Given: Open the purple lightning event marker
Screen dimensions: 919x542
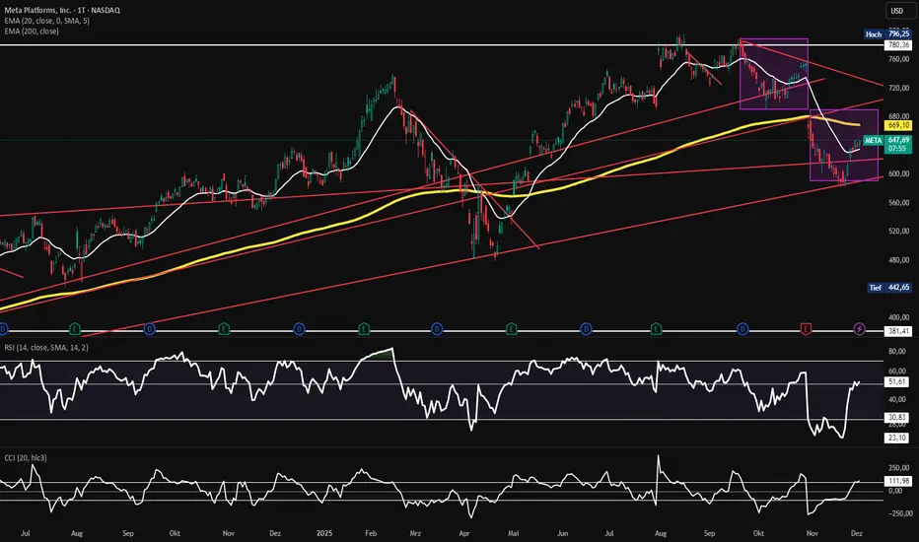Looking at the screenshot, I should (859, 329).
